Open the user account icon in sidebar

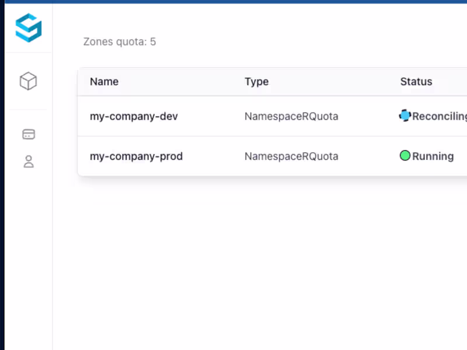(29, 162)
